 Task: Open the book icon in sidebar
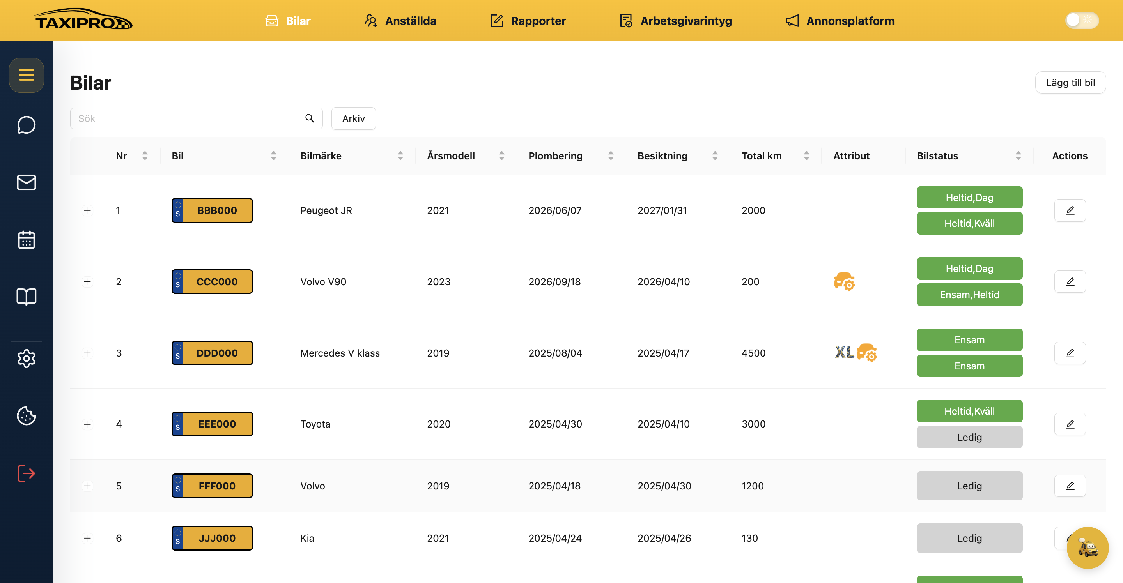(x=26, y=297)
